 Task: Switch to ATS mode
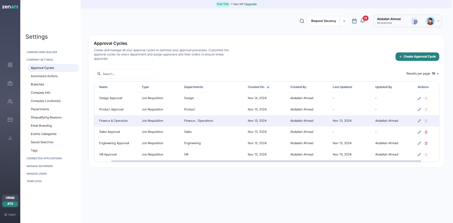coord(10,204)
